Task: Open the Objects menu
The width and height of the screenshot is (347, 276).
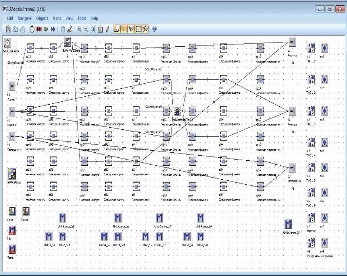Action: pyautogui.click(x=42, y=18)
